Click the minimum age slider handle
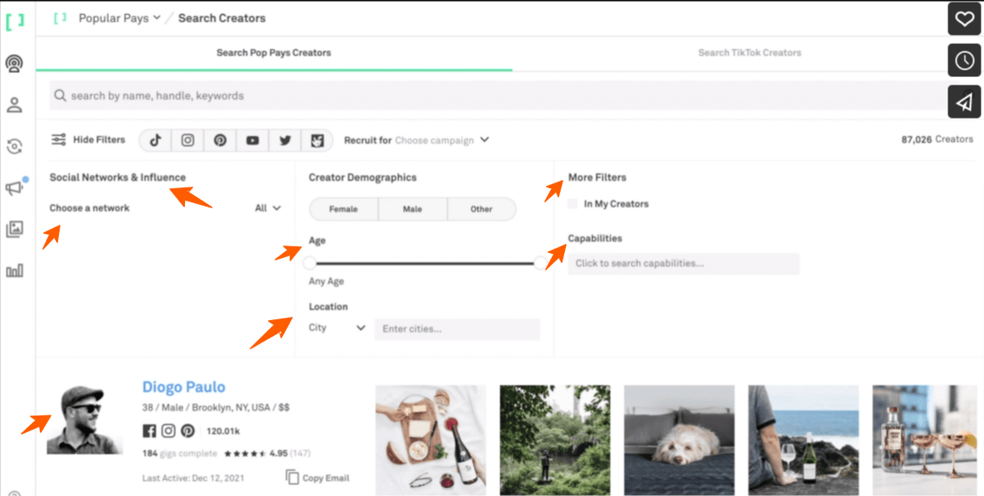Viewport: 984px width, 496px height. pyautogui.click(x=309, y=264)
